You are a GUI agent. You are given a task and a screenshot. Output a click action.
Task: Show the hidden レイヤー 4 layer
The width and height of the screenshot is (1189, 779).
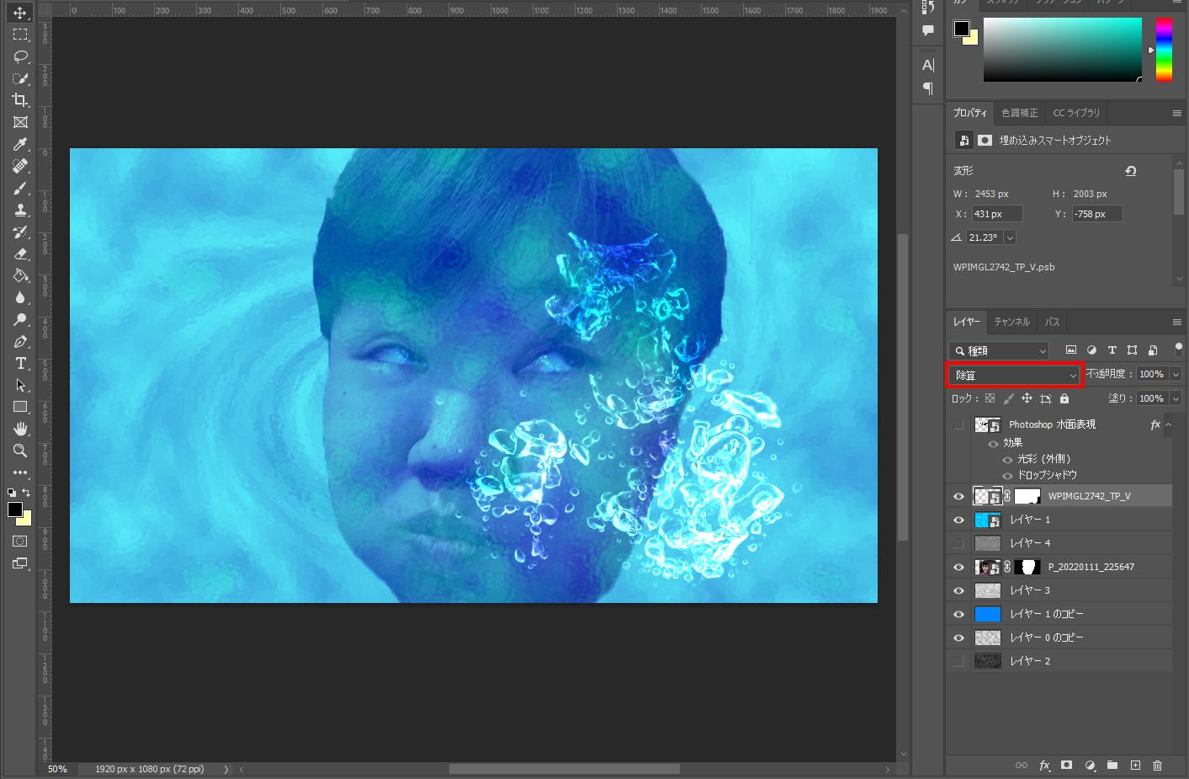click(x=958, y=543)
